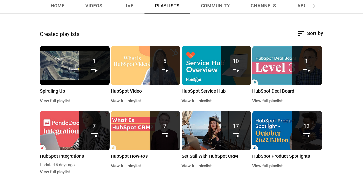Click the playlist icon on HubSpot CRM thumbnail
363x177 pixels.
tap(165, 135)
